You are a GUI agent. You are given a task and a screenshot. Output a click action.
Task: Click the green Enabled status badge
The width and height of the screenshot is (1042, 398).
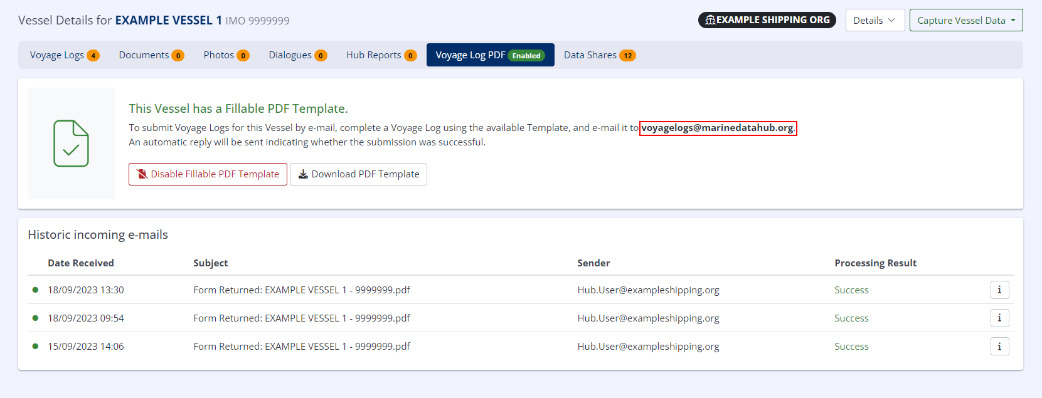point(526,56)
